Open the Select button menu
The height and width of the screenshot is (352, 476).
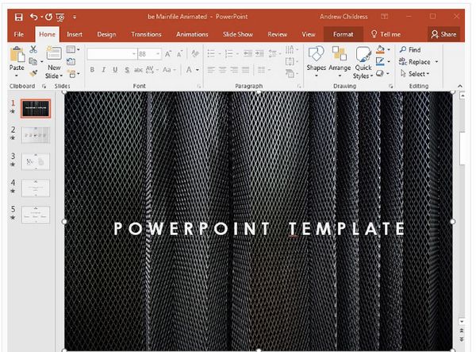point(415,74)
